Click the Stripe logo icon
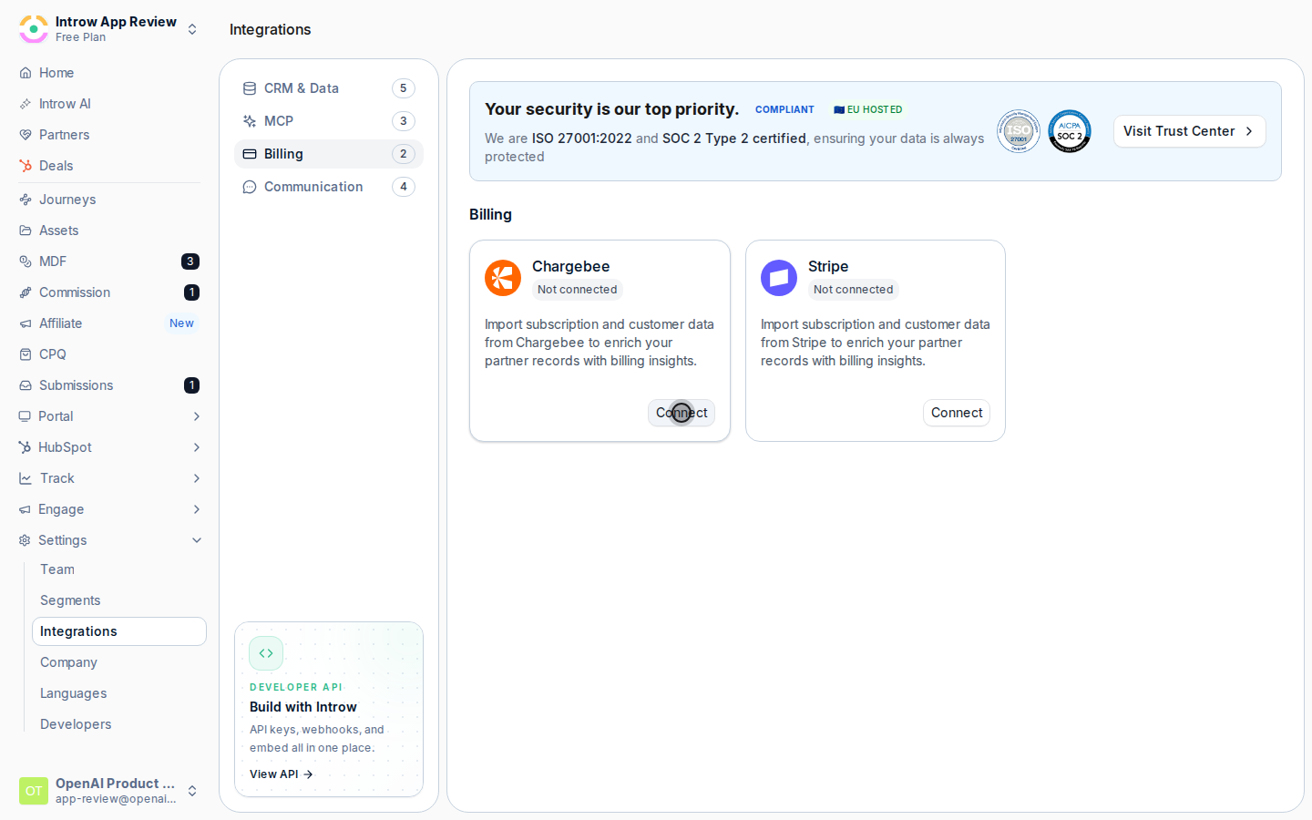The height and width of the screenshot is (820, 1312). 779,278
